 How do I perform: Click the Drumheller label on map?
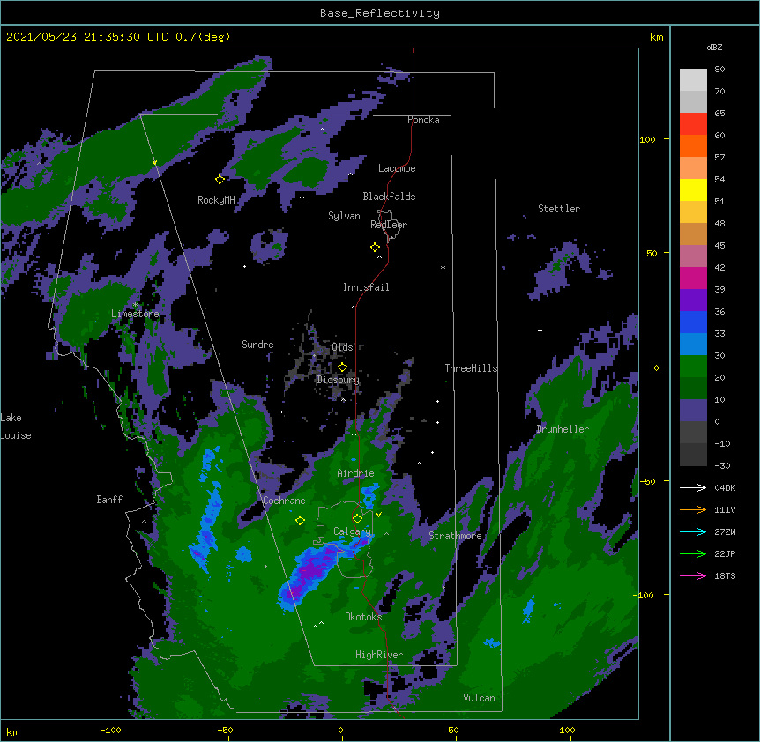563,429
